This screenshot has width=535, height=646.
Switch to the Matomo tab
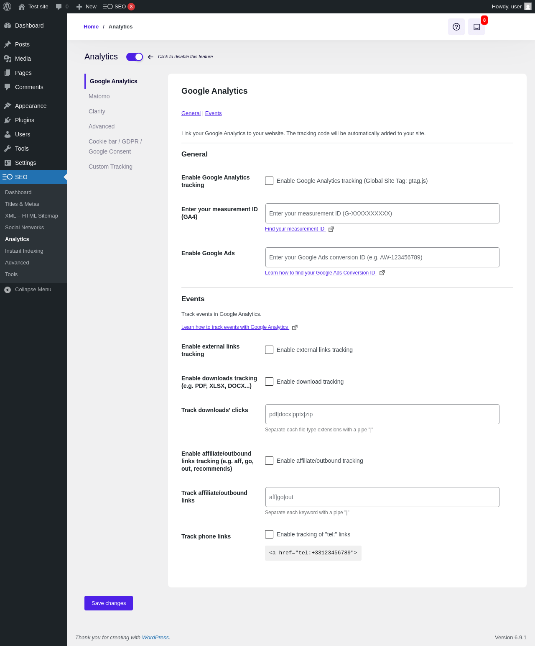click(99, 96)
